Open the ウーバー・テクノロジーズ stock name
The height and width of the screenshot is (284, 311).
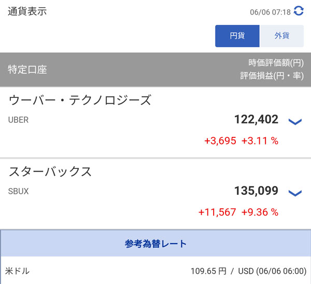point(80,100)
